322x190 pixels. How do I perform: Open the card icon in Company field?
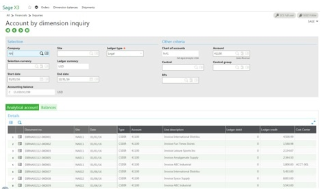click(47, 53)
